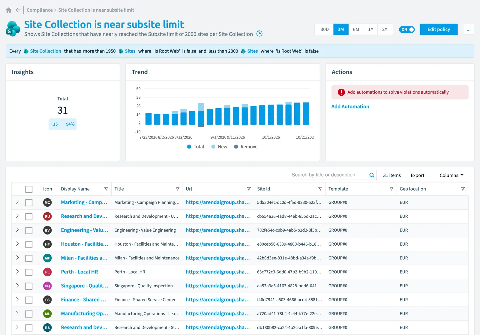Click the Add Automation link

click(350, 106)
